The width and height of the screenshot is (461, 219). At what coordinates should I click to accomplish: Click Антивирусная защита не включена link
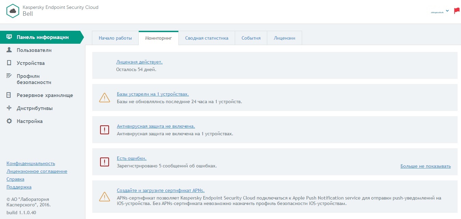156,126
